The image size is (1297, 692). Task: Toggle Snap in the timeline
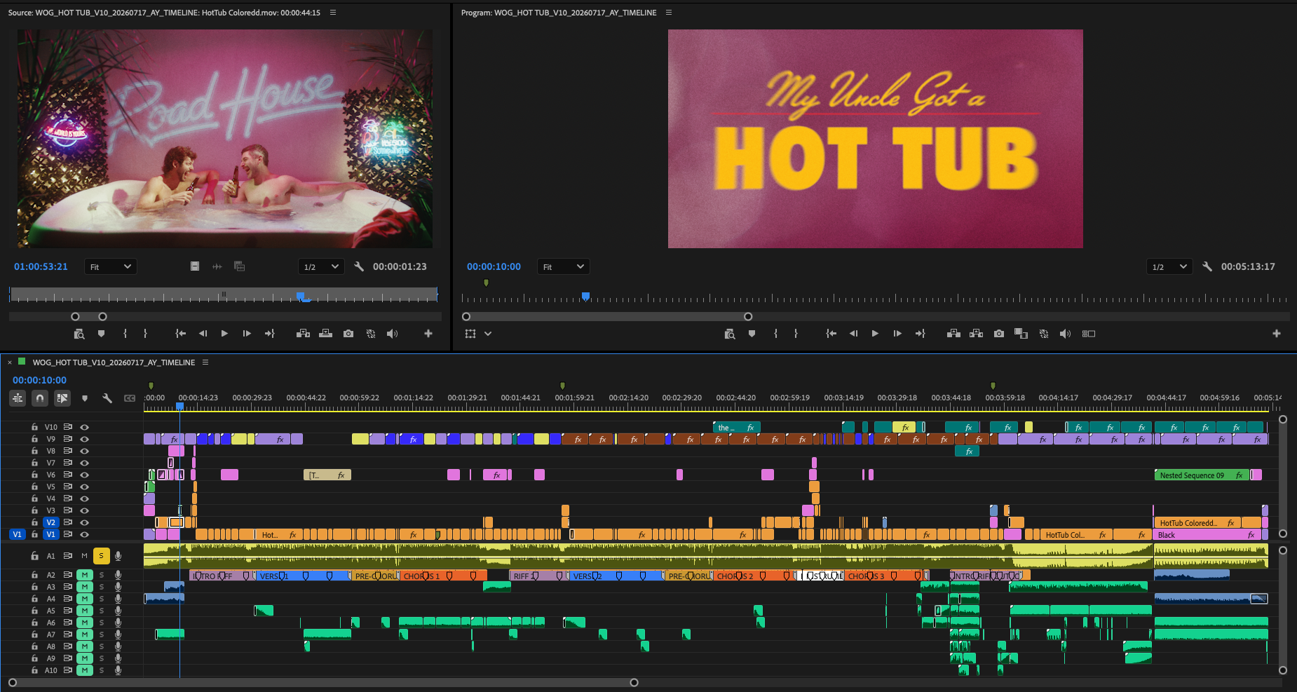40,398
